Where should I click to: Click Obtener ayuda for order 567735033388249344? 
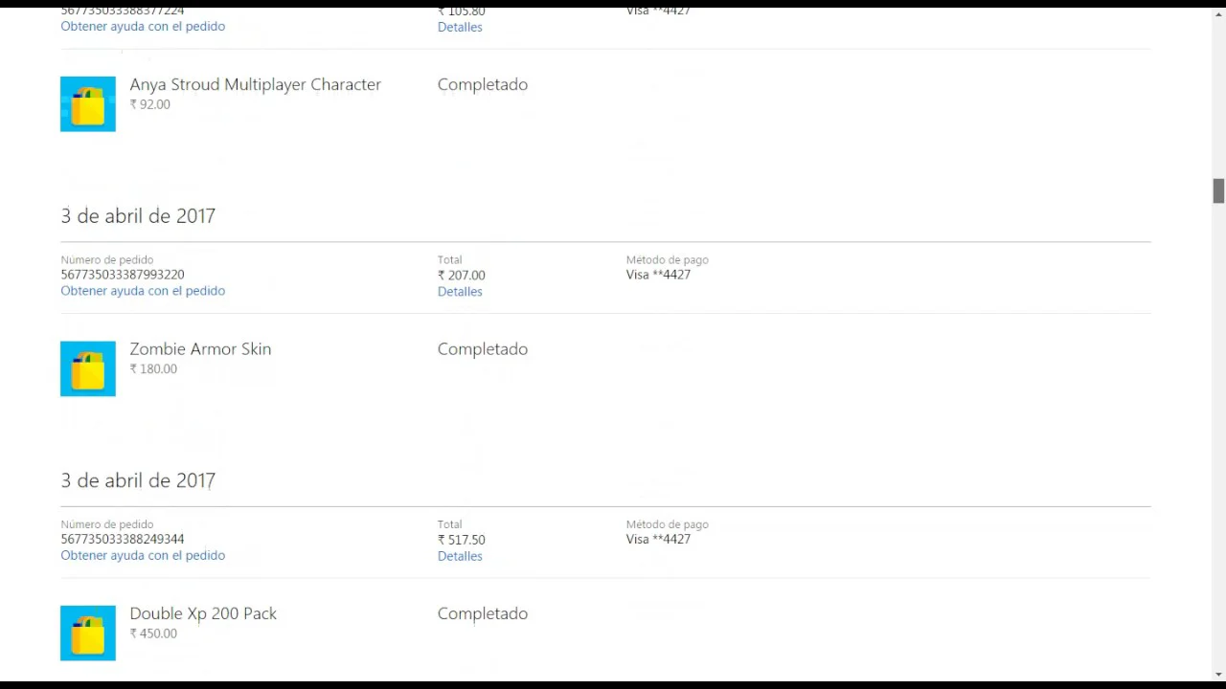coord(143,555)
